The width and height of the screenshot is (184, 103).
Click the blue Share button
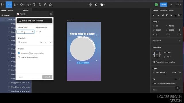click(x=164, y=5)
